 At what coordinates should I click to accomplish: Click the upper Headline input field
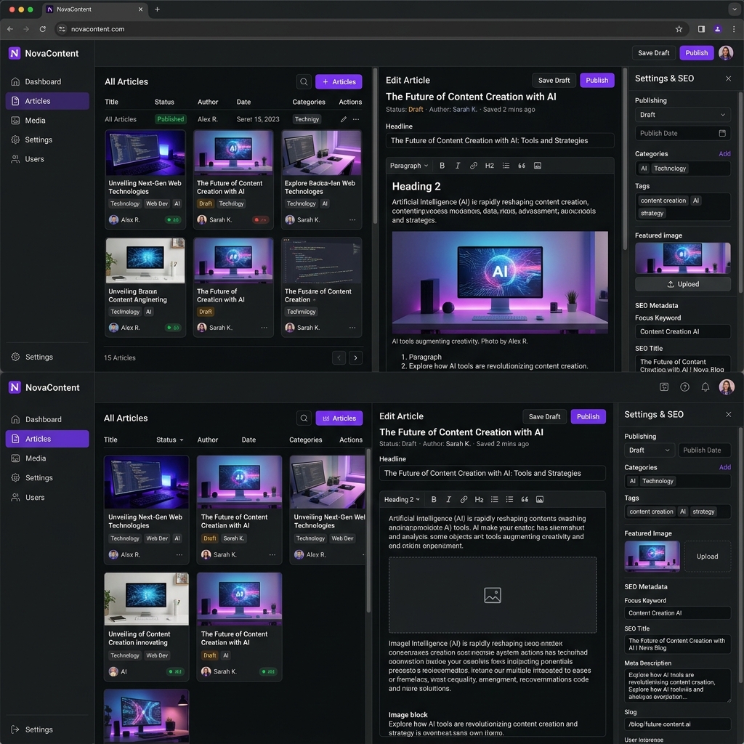point(500,140)
